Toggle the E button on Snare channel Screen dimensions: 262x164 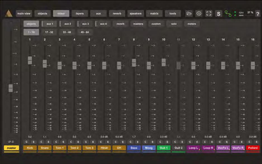(x=48, y=142)
